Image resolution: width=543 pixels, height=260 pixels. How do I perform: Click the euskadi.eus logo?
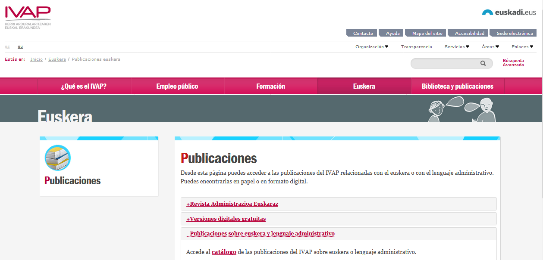508,12
